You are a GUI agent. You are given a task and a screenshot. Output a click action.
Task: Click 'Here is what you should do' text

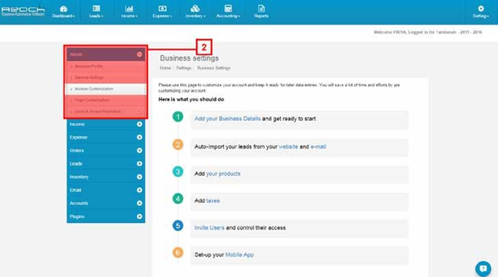pyautogui.click(x=191, y=99)
